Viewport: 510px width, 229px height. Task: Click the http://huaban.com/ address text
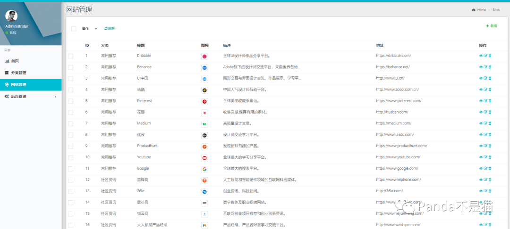click(x=392, y=112)
